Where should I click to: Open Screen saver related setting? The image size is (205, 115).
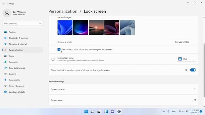(x=123, y=100)
